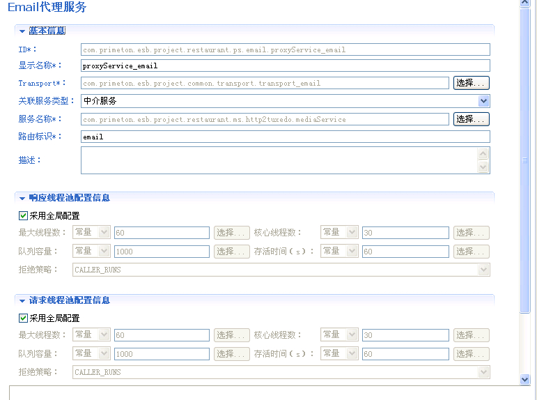
Task: Toggle 采用全局配置 under 响应线程池配置信息
Action: (23, 216)
